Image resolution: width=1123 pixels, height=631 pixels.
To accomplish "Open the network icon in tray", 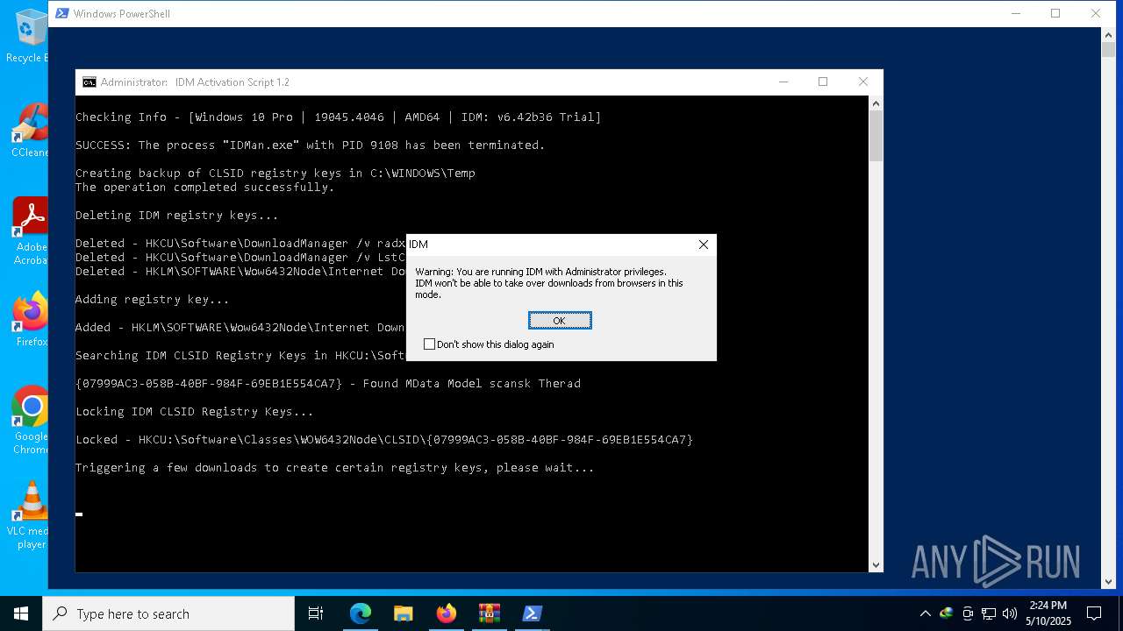I will point(988,613).
